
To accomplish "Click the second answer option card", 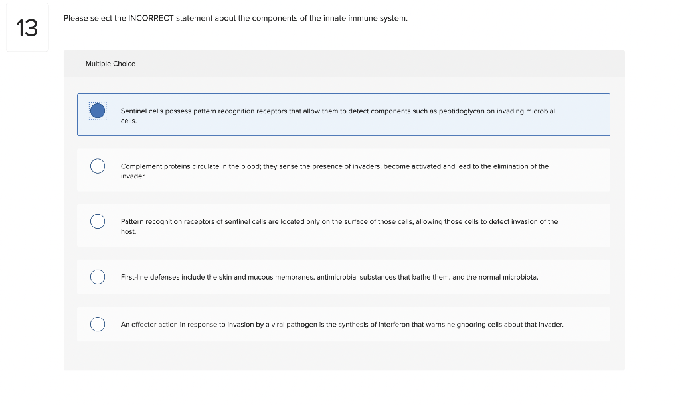I will click(x=343, y=170).
